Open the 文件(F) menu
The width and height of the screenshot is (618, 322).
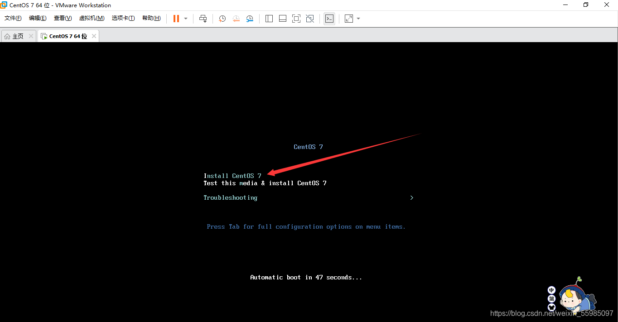click(13, 18)
